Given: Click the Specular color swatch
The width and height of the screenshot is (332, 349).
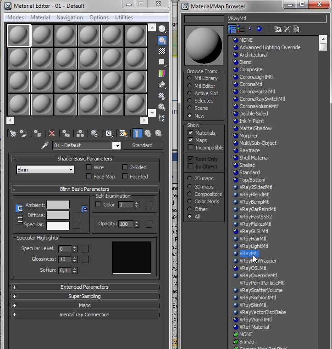Looking at the screenshot, I should [58, 225].
